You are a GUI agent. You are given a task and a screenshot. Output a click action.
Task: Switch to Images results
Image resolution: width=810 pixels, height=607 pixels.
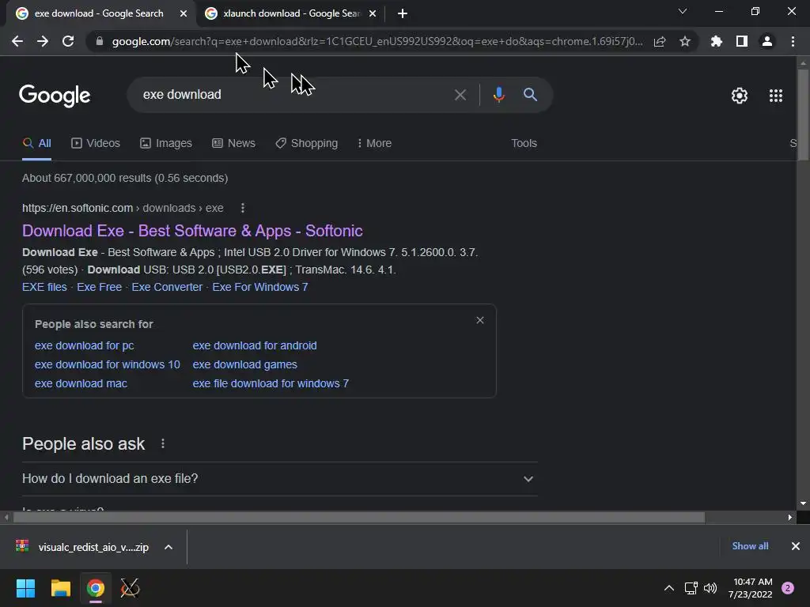[166, 144]
